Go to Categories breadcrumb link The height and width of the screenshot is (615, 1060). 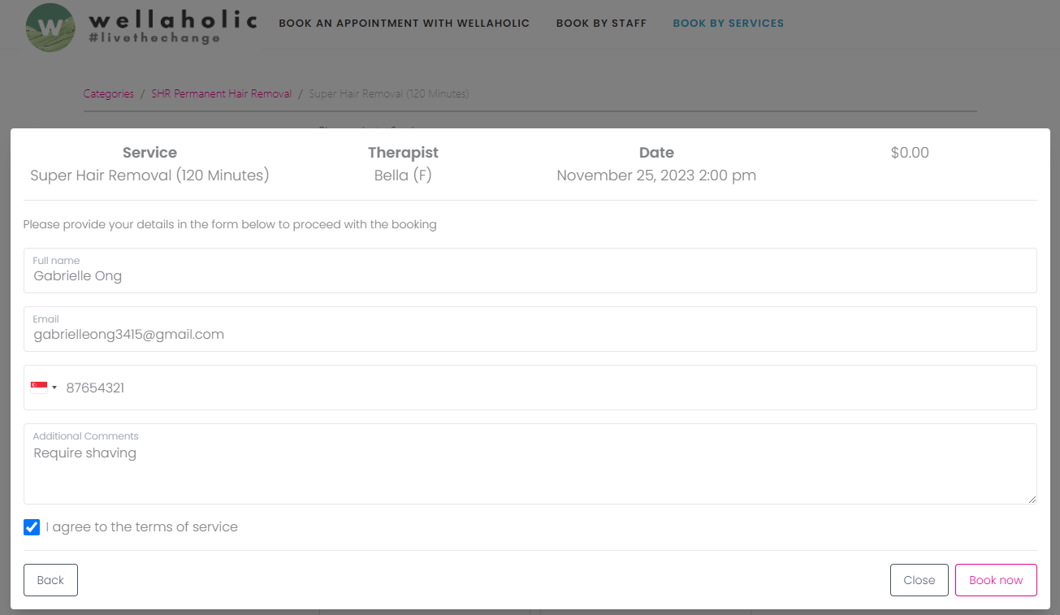109,93
